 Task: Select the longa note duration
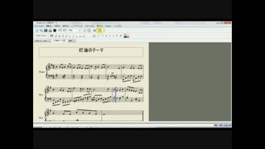[x=83, y=36]
